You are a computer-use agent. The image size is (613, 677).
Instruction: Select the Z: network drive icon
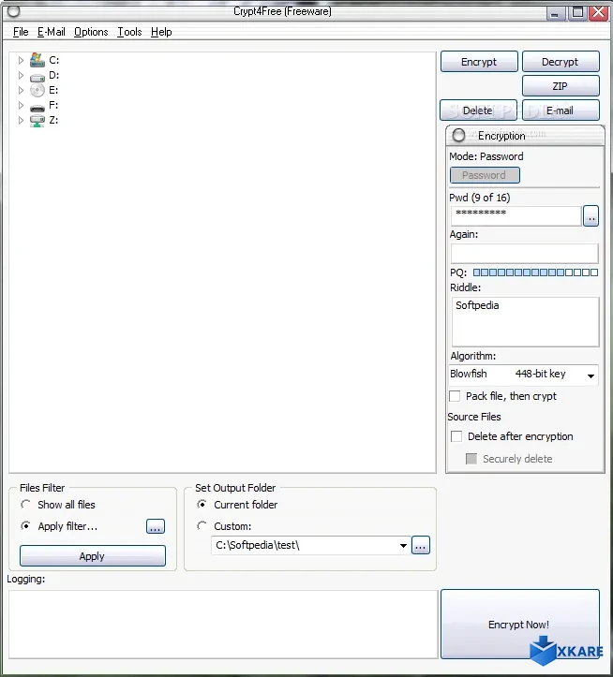click(x=37, y=121)
